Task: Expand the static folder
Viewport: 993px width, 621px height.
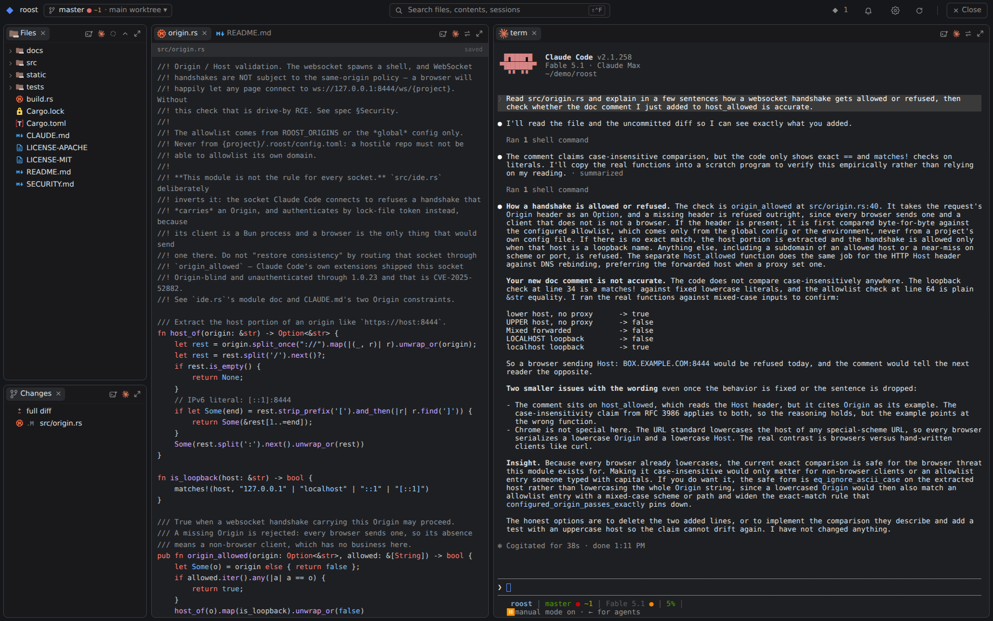Action: [x=74, y=75]
